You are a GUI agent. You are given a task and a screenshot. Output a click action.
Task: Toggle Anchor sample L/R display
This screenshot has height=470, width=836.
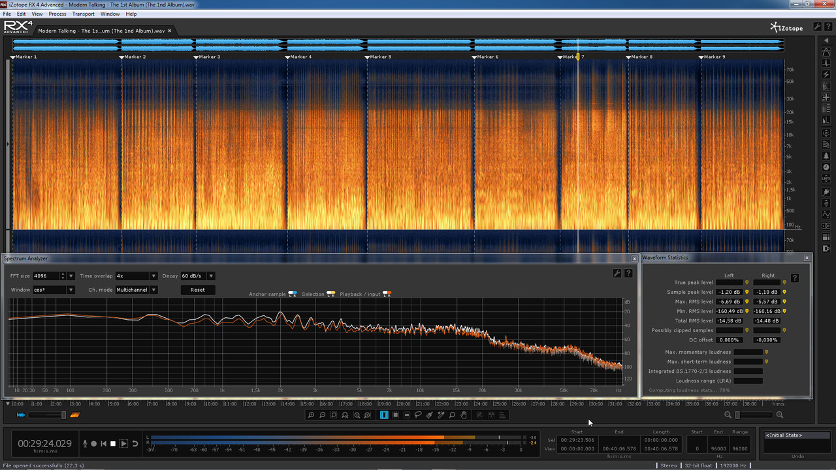click(293, 294)
